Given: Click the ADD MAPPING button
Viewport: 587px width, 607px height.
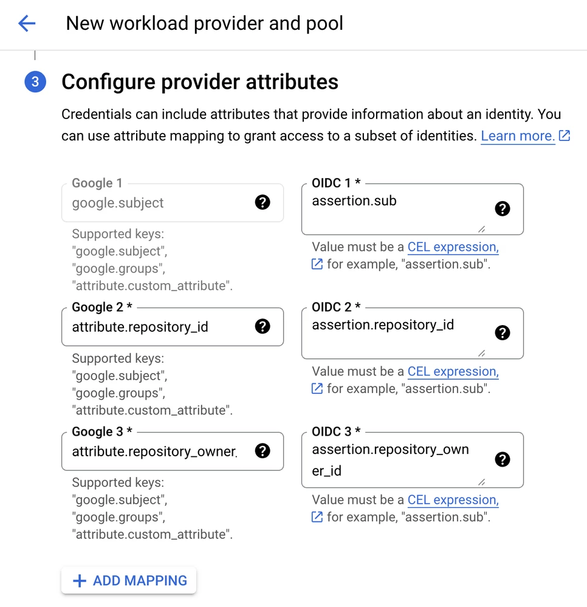Looking at the screenshot, I should coord(129,581).
